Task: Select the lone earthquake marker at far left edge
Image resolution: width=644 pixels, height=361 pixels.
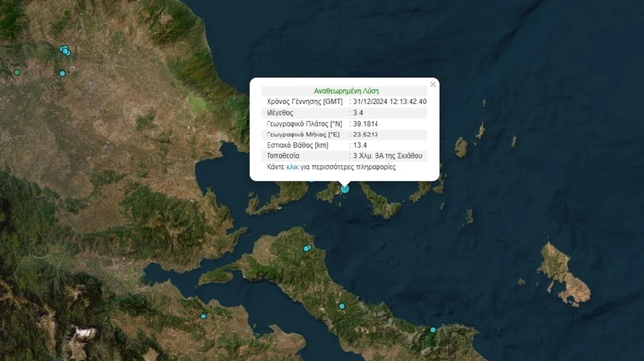Action: coord(17,72)
